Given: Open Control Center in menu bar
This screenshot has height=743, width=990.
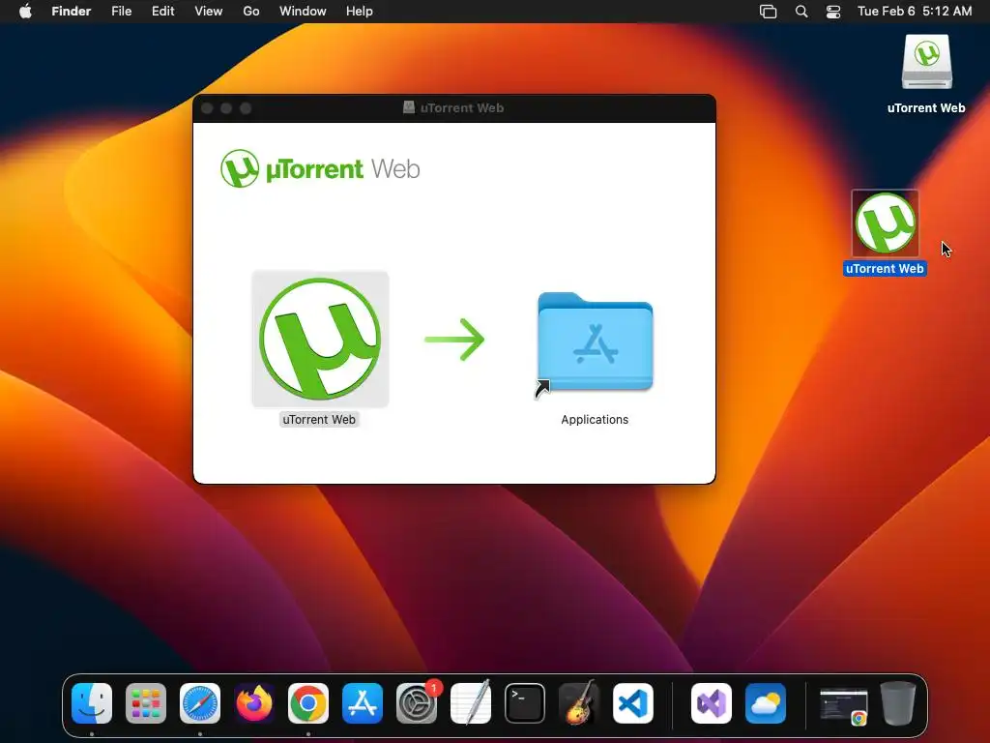Looking at the screenshot, I should [x=833, y=12].
